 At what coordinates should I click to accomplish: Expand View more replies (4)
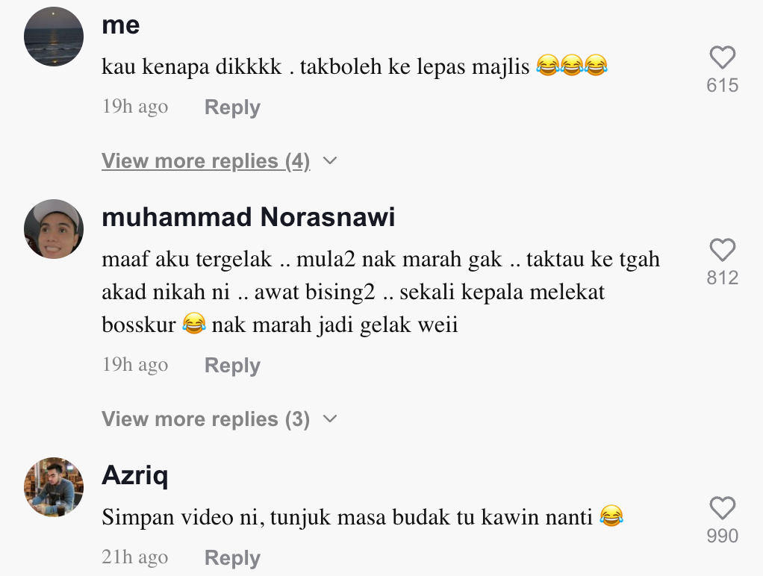pyautogui.click(x=206, y=161)
